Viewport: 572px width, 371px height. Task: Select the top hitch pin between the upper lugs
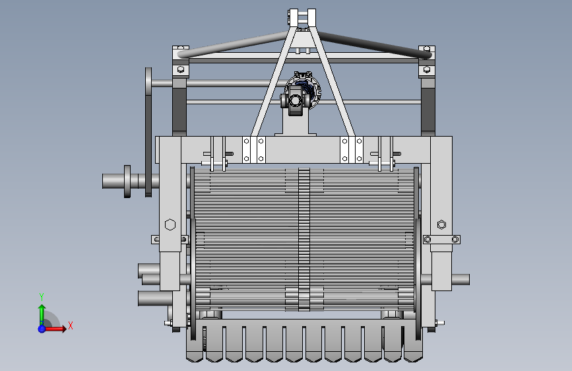point(302,15)
